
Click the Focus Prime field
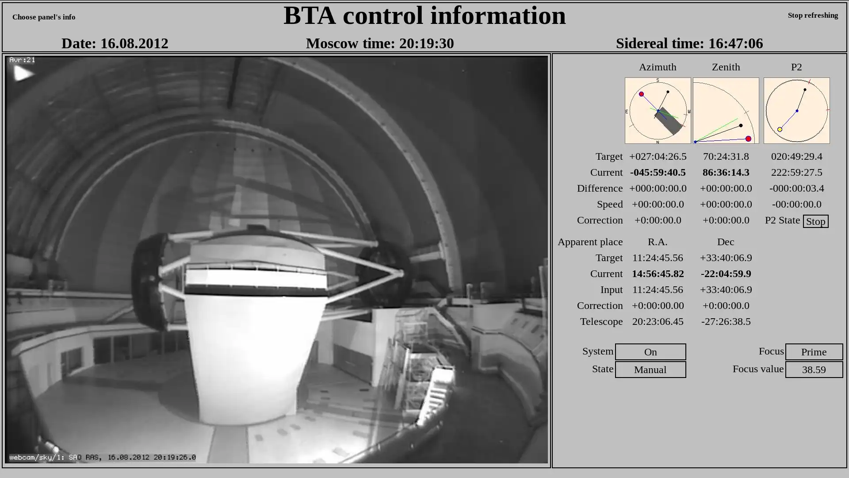[x=814, y=352]
